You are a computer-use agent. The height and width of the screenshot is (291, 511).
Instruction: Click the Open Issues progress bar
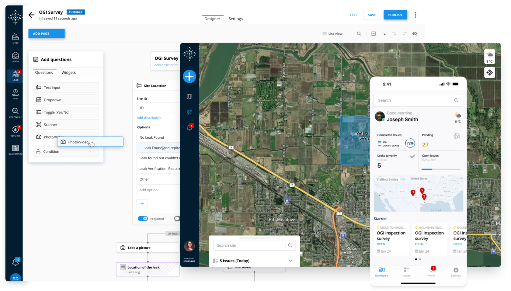tap(441, 169)
